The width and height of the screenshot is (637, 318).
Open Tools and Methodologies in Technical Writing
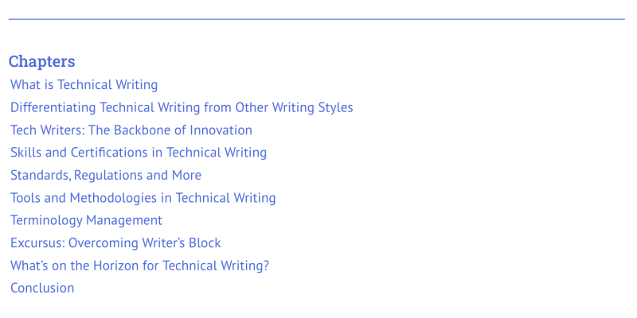[x=143, y=198]
